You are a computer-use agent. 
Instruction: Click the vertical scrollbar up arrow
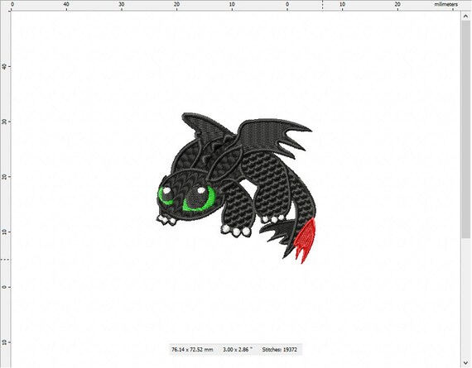465,17
